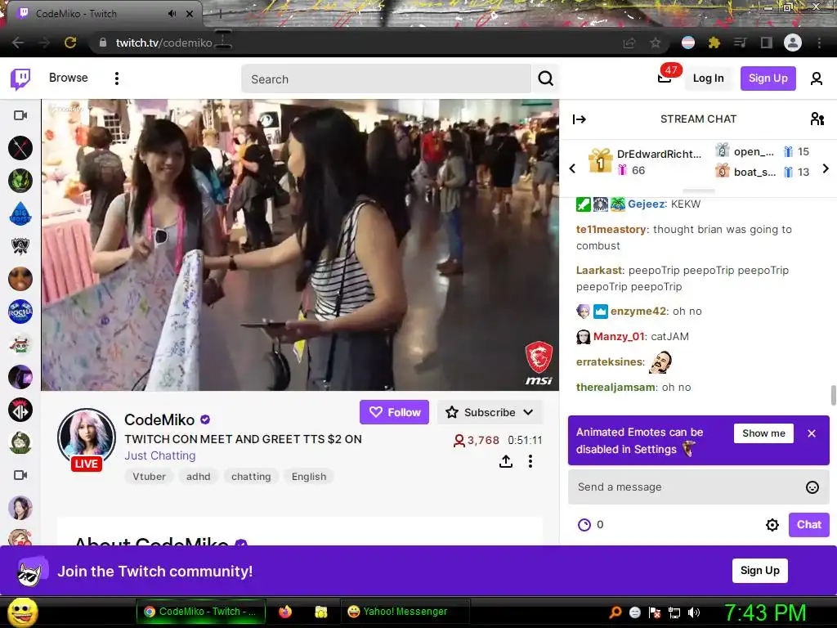
Task: Open the emote picker in chat
Action: (812, 487)
